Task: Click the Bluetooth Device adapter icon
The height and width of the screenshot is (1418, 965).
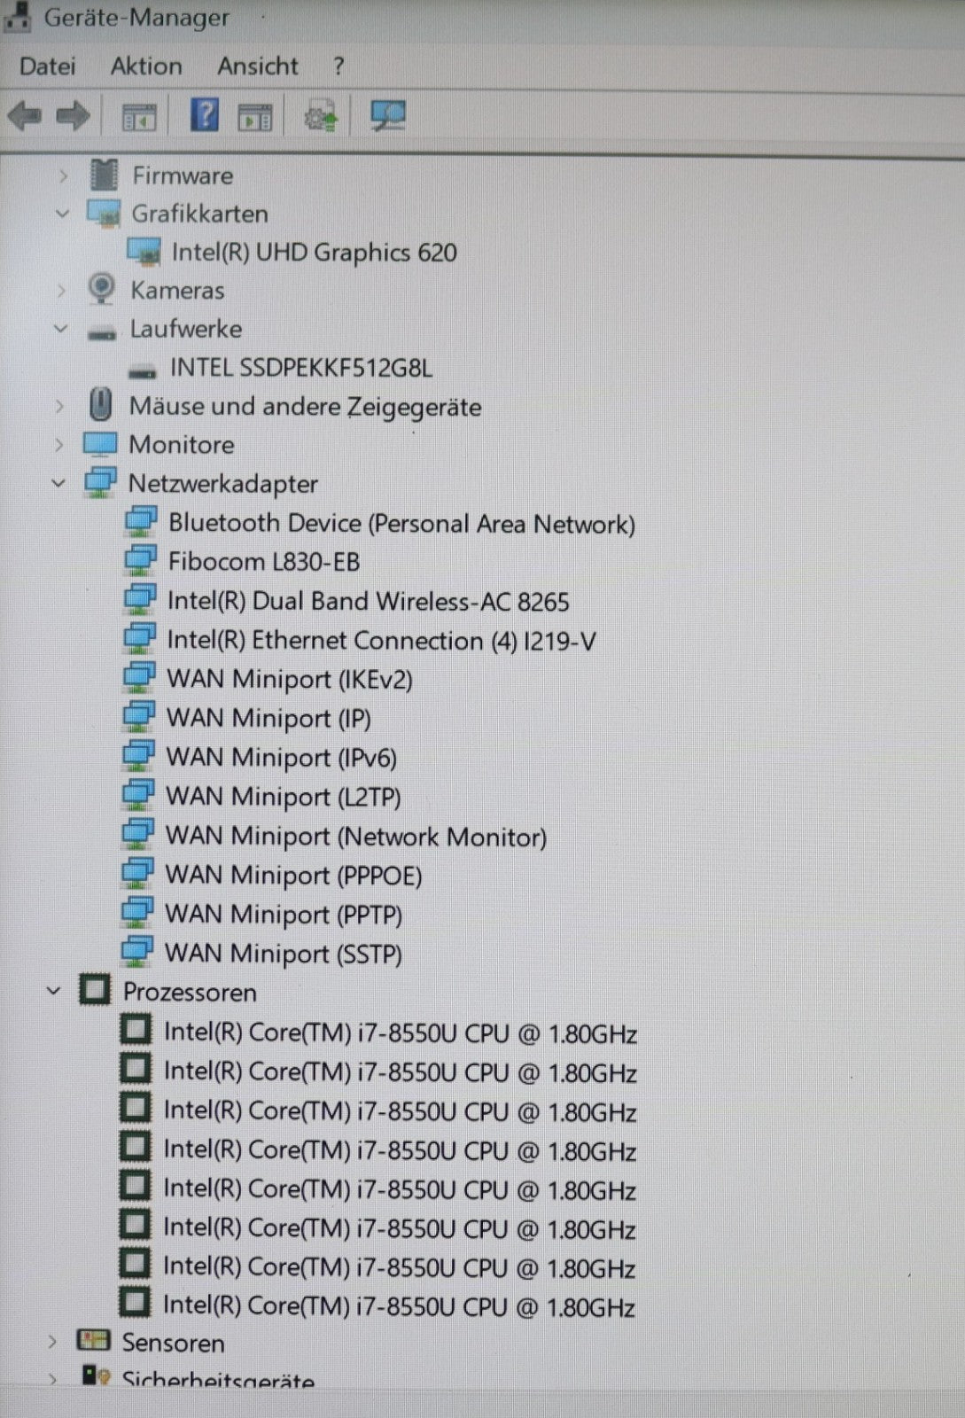Action: (x=141, y=521)
